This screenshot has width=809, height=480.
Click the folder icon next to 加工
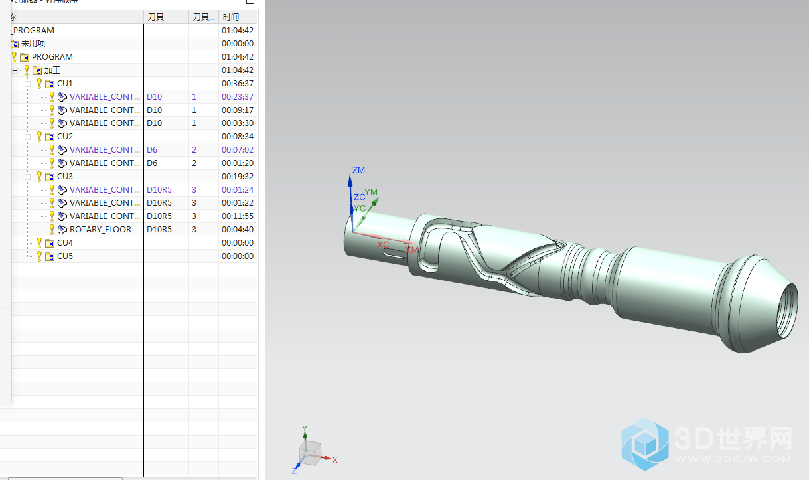37,70
